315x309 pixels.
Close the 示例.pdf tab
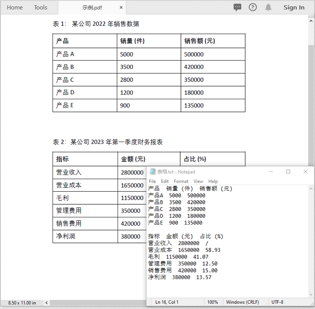(121, 8)
